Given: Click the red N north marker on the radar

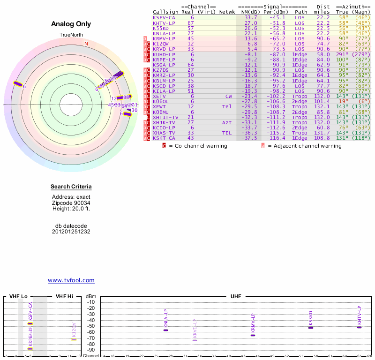Looking at the screenshot, I should tap(86, 44).
